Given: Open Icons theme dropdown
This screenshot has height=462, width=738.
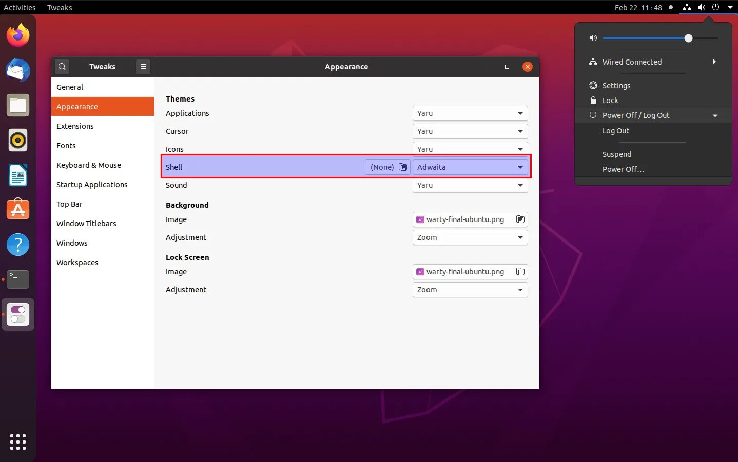Looking at the screenshot, I should tap(470, 149).
